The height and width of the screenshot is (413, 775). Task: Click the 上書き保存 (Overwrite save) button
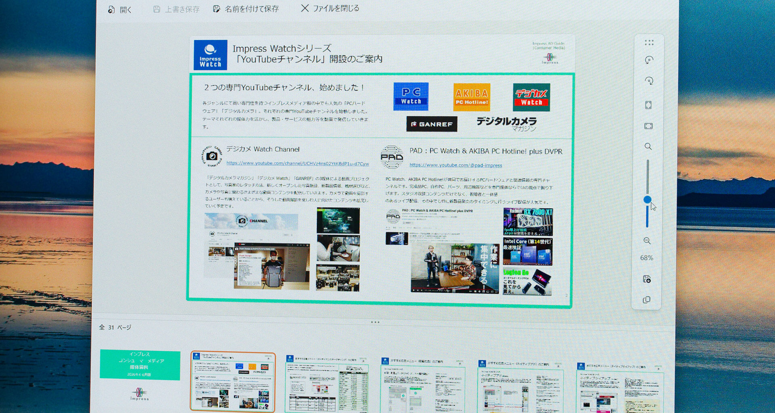[176, 9]
